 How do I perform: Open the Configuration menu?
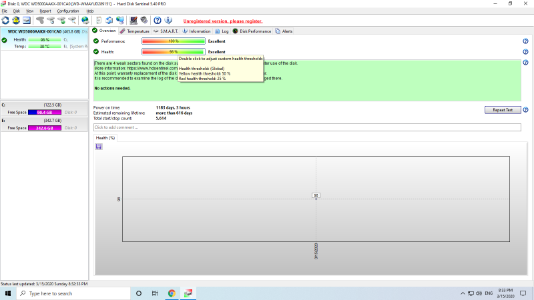pyautogui.click(x=67, y=11)
